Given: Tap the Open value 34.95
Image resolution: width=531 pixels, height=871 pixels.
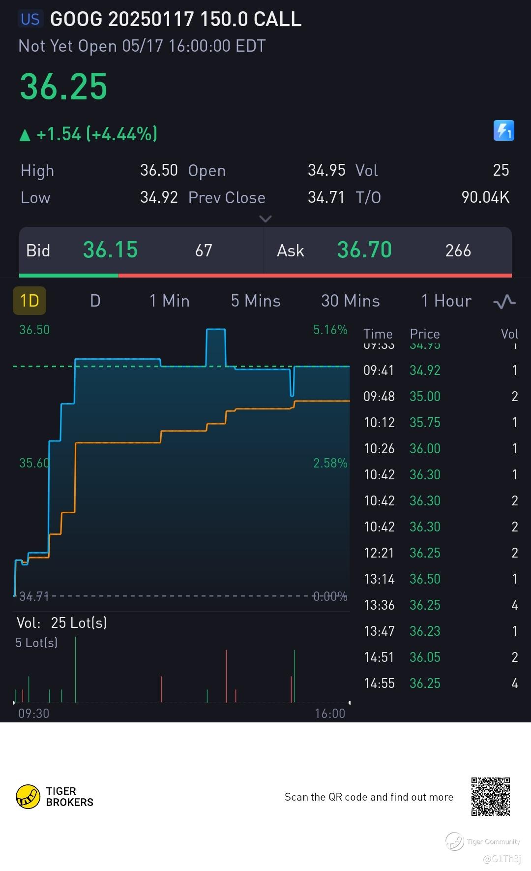Looking at the screenshot, I should click(x=326, y=170).
